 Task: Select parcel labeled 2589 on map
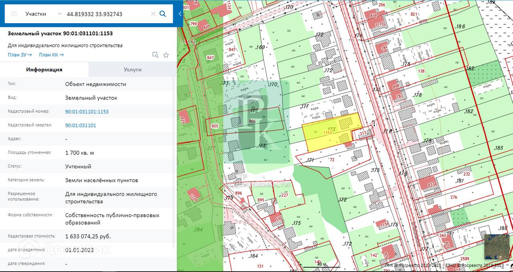coord(465,259)
